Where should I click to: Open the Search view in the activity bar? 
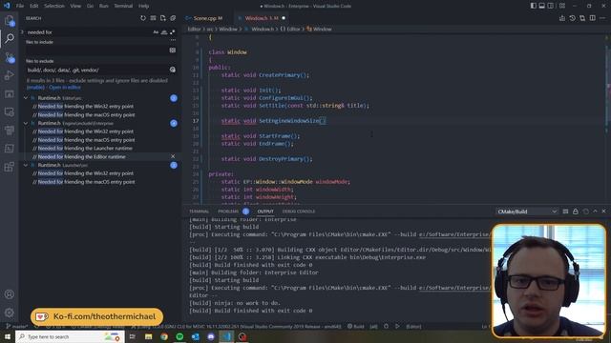(10, 38)
